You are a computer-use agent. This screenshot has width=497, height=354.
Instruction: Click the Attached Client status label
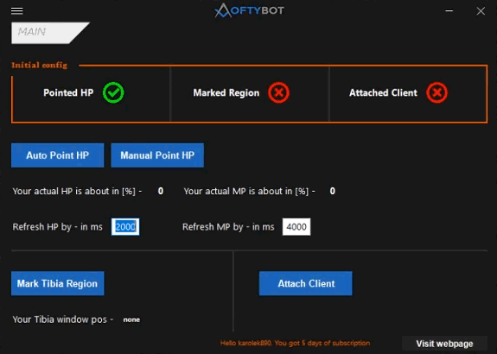(383, 92)
